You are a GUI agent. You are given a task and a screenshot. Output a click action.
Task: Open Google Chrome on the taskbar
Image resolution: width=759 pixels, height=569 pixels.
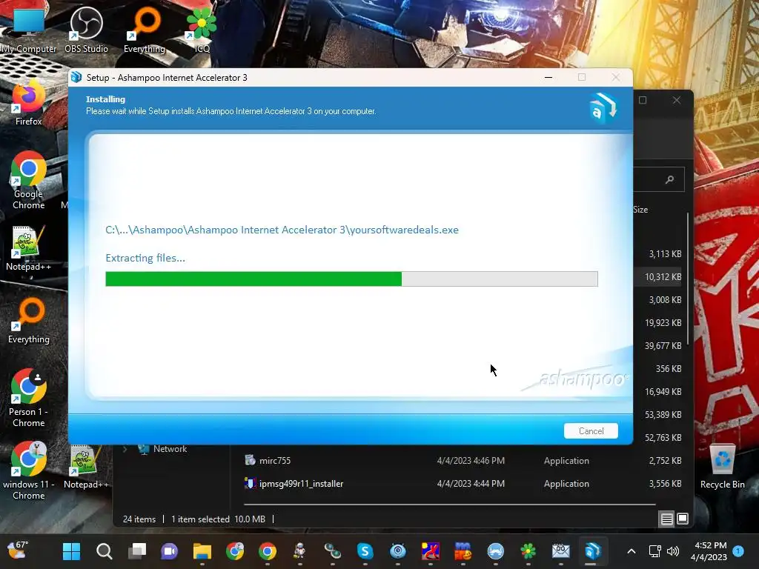[x=267, y=551]
